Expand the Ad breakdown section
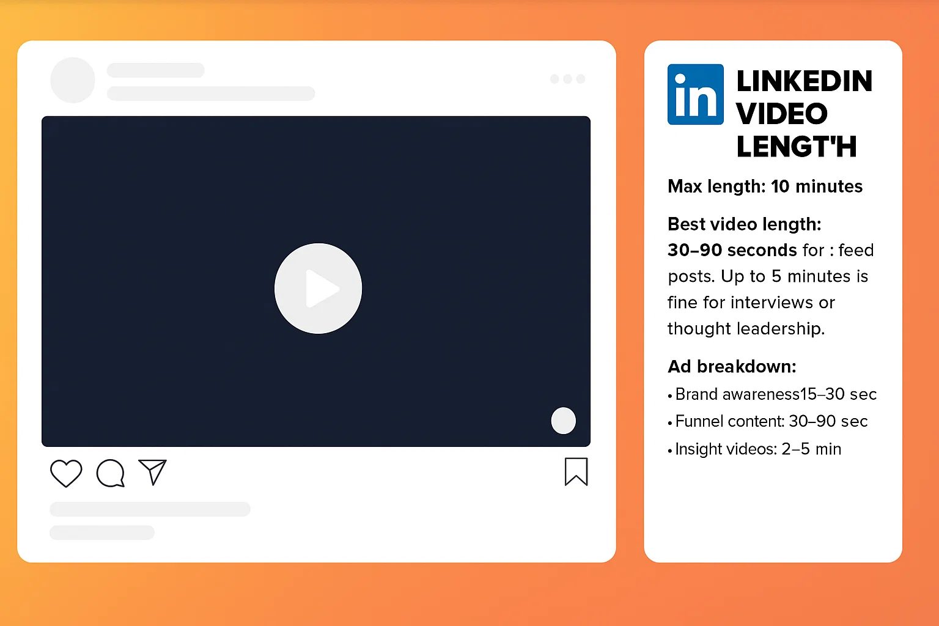Screen dimensions: 939x626 732,366
